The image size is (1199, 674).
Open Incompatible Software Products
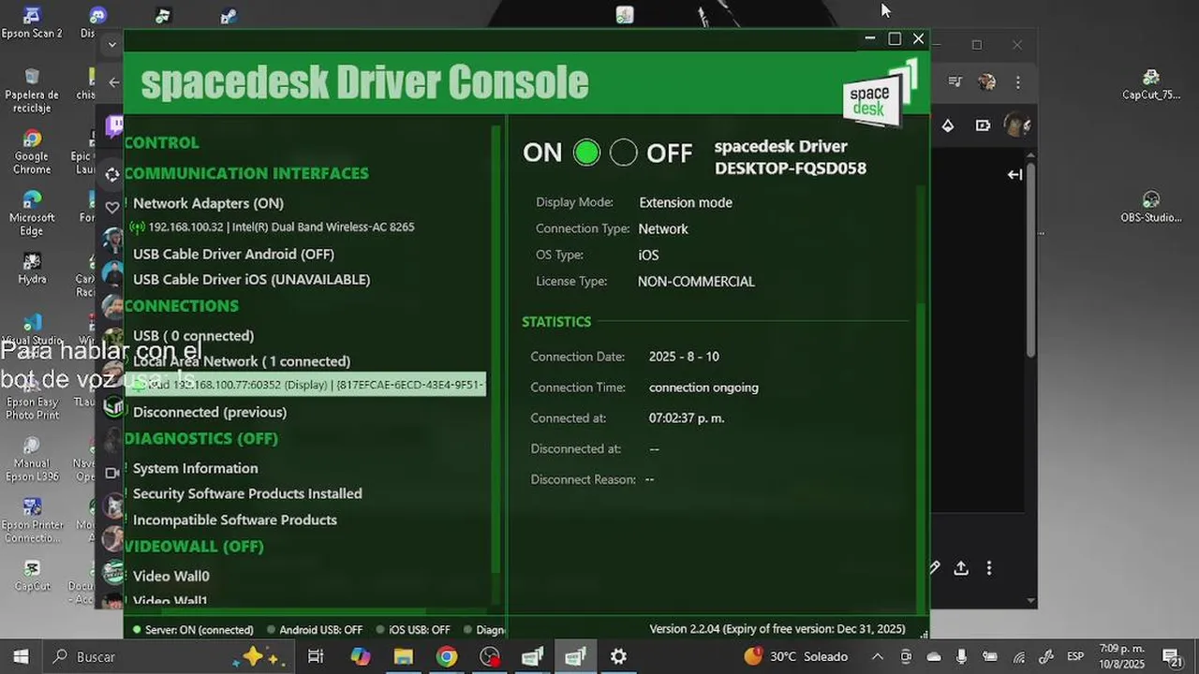pos(235,520)
